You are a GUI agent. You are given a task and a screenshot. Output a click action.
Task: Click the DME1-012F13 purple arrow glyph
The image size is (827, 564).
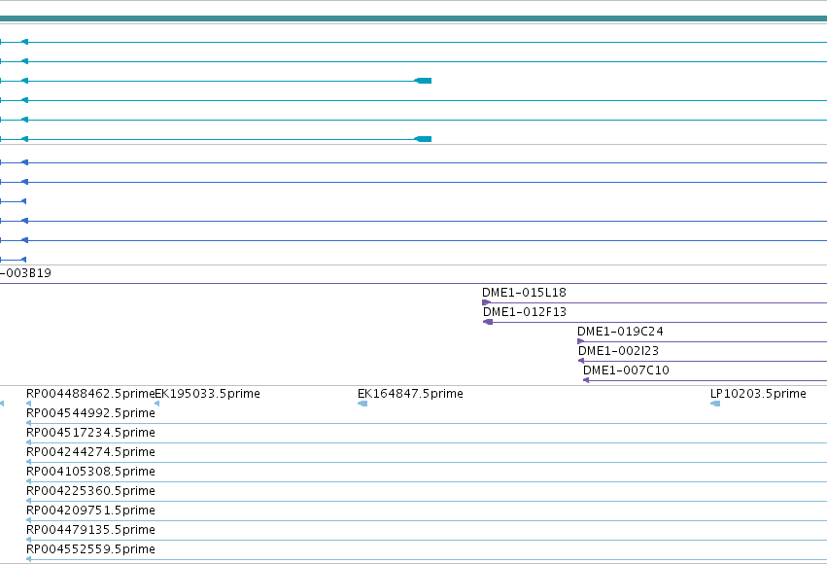[488, 322]
